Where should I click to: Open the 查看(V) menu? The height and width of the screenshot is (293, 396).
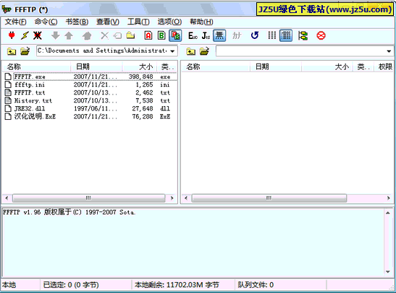108,22
